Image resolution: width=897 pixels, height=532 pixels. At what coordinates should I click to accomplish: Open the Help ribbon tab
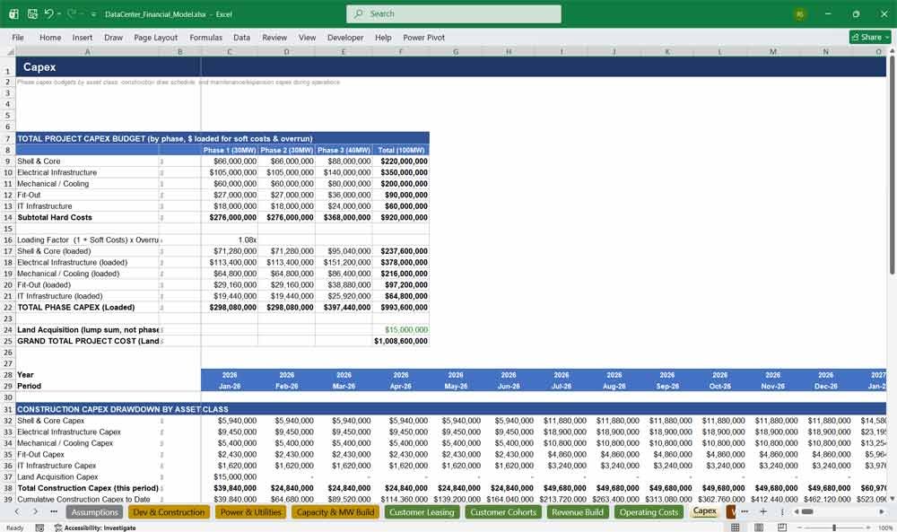[383, 37]
